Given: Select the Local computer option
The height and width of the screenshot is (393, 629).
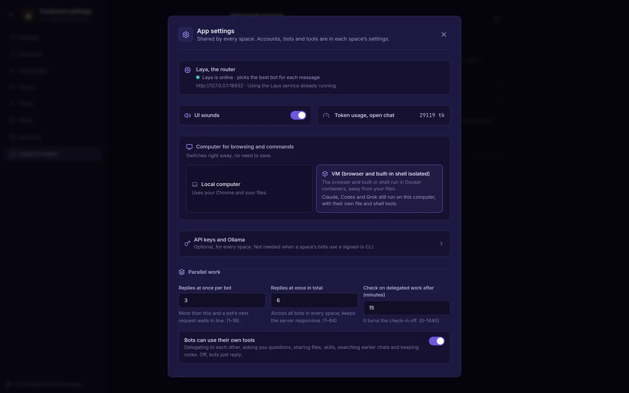Looking at the screenshot, I should (x=249, y=189).
